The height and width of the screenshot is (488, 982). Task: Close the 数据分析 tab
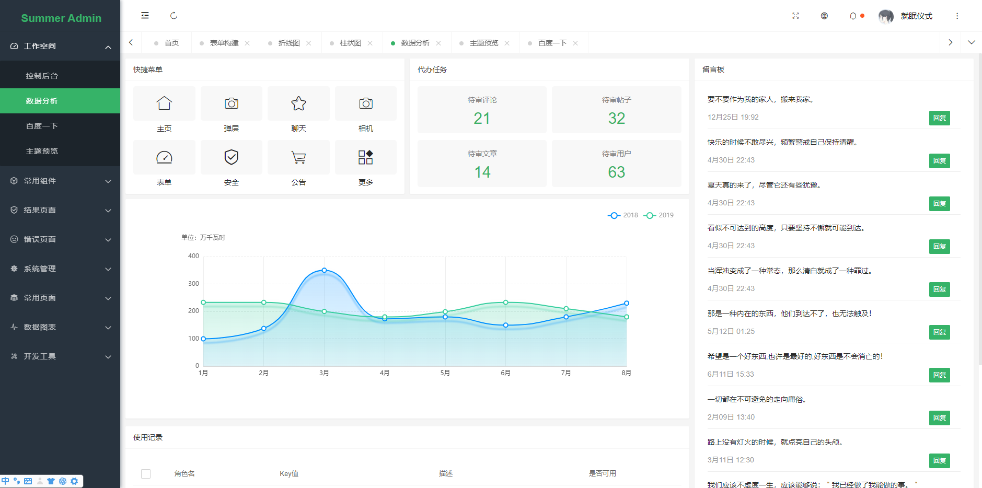coord(438,43)
